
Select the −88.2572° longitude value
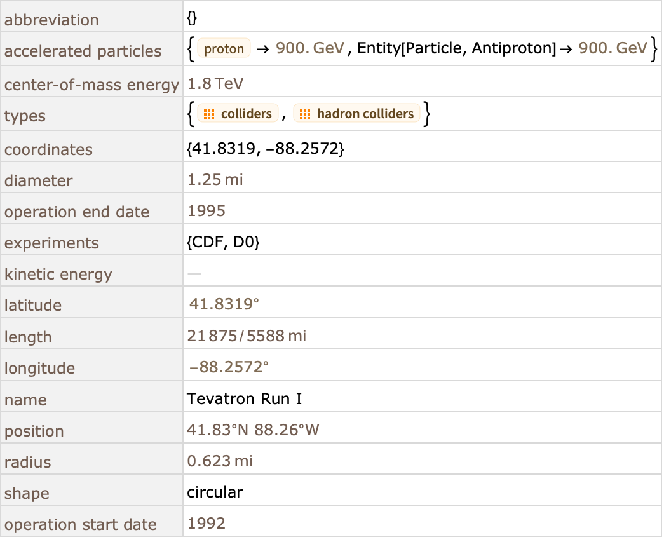click(x=229, y=367)
